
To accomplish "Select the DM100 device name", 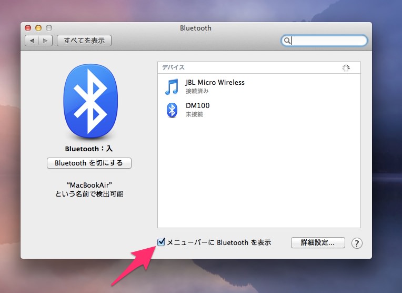I will pos(197,105).
